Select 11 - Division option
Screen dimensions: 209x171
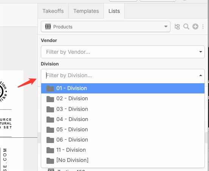(123, 150)
